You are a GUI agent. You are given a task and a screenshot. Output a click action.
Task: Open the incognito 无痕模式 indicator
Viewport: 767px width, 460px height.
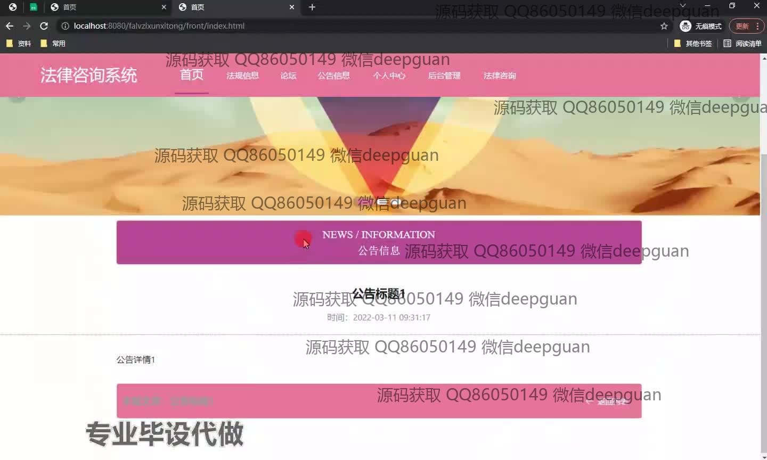pos(701,26)
